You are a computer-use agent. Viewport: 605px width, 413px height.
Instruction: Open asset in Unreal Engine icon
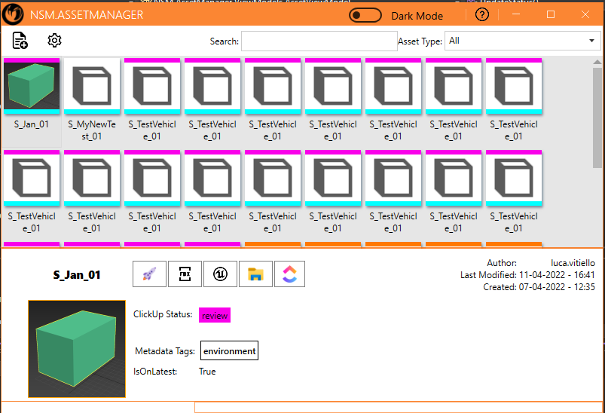click(x=220, y=274)
